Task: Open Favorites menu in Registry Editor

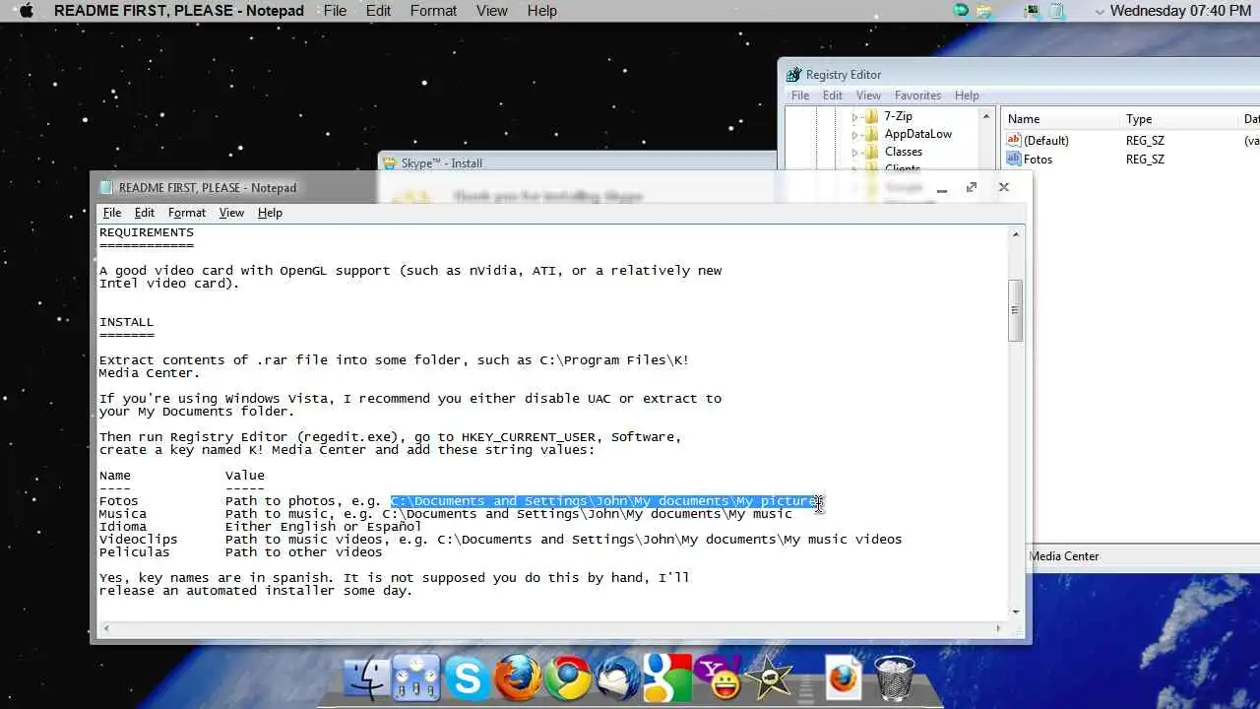Action: [917, 96]
